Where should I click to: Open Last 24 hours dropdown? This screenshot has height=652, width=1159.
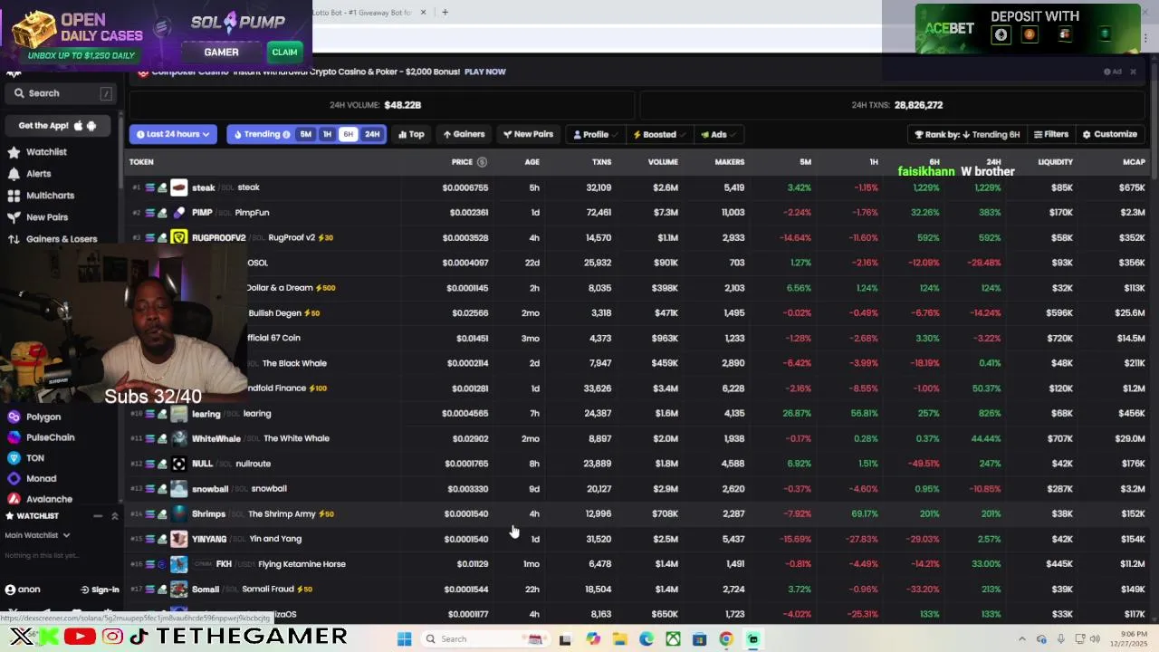(x=173, y=134)
